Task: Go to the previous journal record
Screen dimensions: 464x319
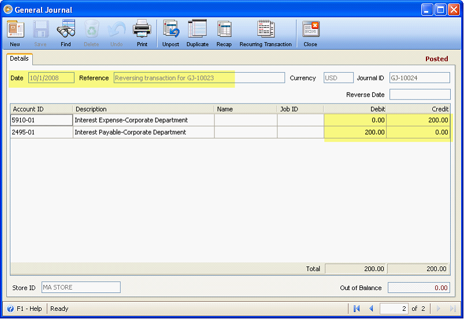Action: click(371, 309)
